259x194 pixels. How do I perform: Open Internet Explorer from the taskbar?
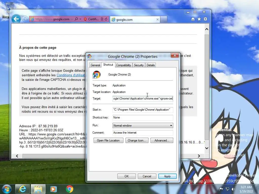23,189
